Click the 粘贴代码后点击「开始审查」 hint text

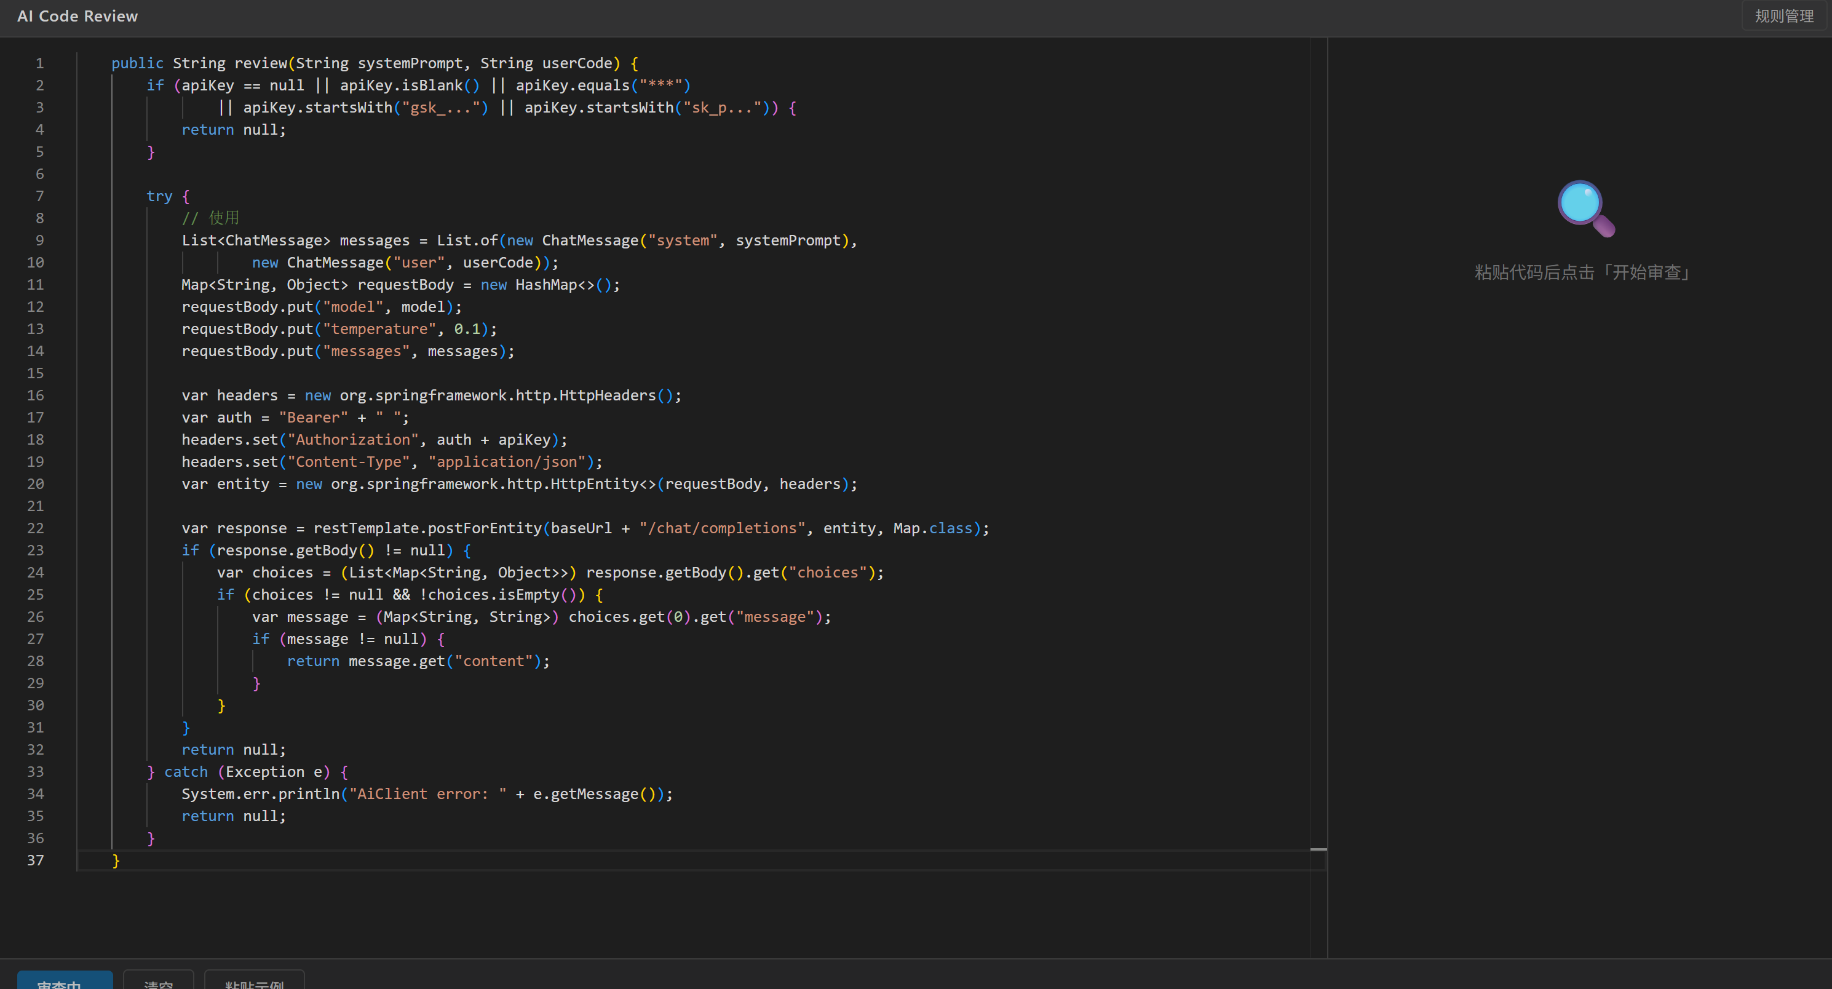1583,272
